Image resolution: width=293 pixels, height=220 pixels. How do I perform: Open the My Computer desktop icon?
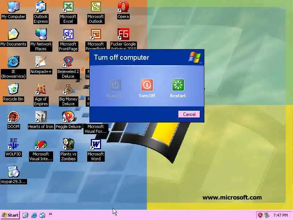pyautogui.click(x=13, y=7)
